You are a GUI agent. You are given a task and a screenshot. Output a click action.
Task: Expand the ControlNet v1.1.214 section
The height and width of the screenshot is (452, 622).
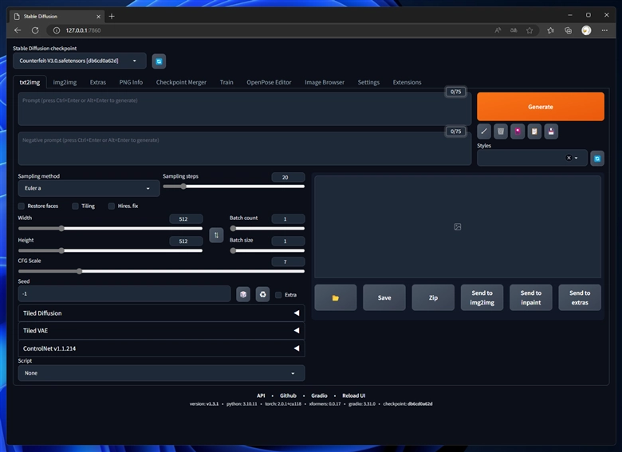pyautogui.click(x=161, y=348)
